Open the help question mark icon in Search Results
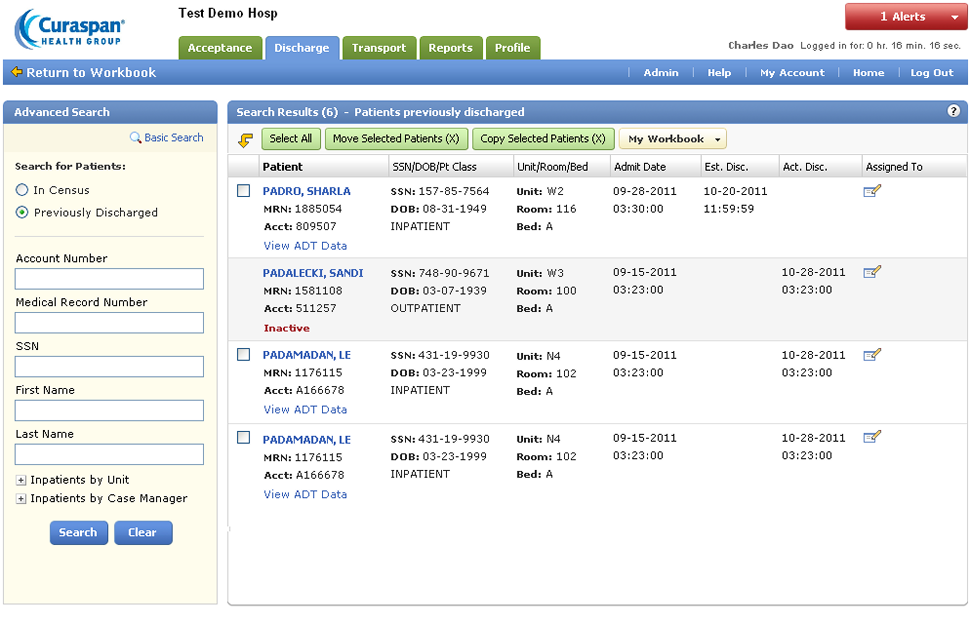970x624 pixels. 953,111
